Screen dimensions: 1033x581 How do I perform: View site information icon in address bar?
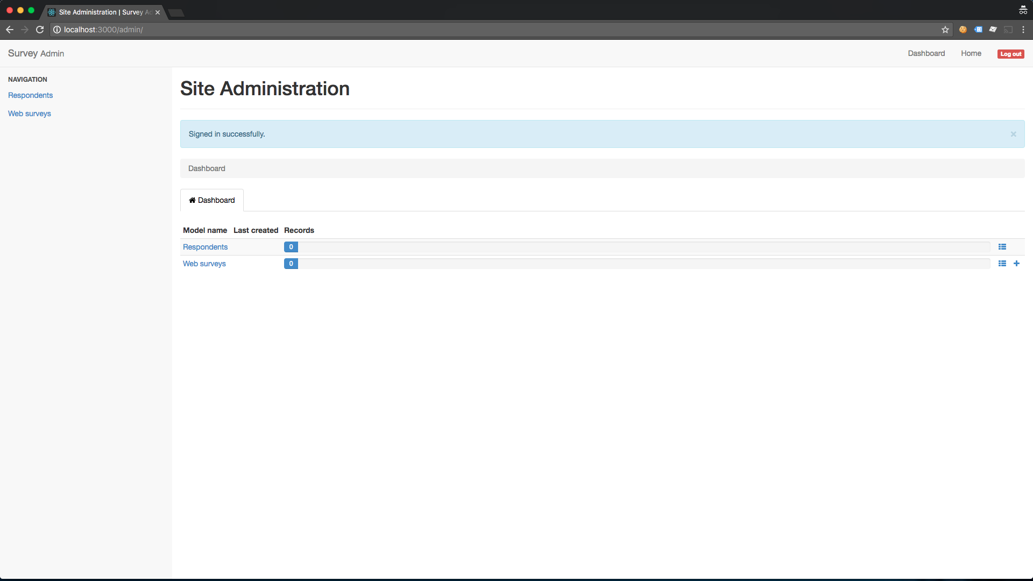57,30
